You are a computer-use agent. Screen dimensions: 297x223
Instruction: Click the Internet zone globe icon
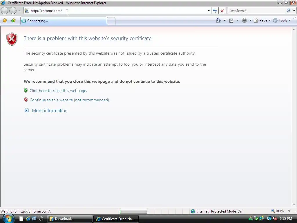[193, 211]
